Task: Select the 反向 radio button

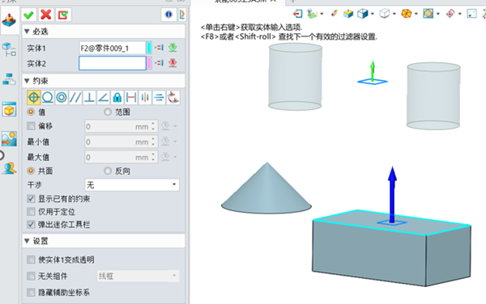Action: 108,171
